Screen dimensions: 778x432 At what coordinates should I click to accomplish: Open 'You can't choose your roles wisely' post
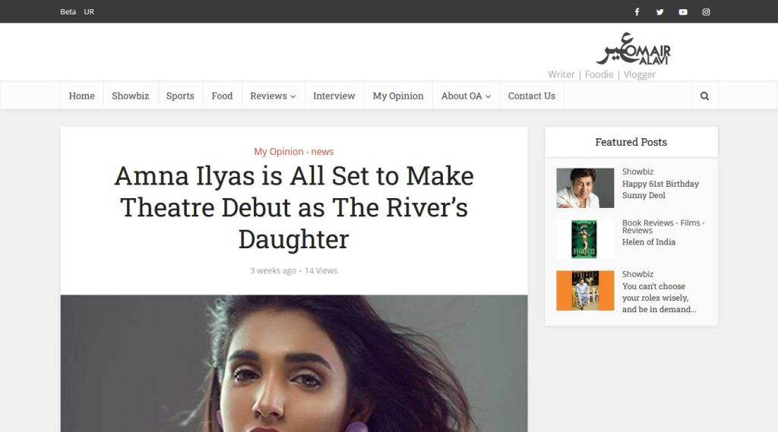(x=659, y=298)
